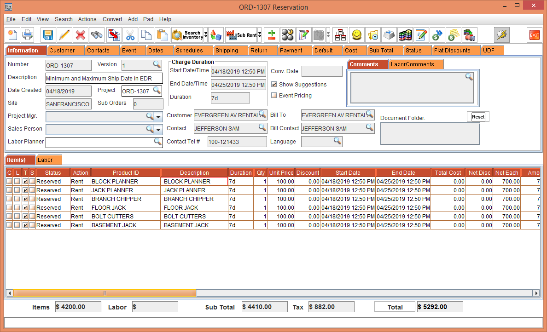547x332 pixels.
Task: Open the Sub Rent dropdown arrow
Action: coord(260,35)
